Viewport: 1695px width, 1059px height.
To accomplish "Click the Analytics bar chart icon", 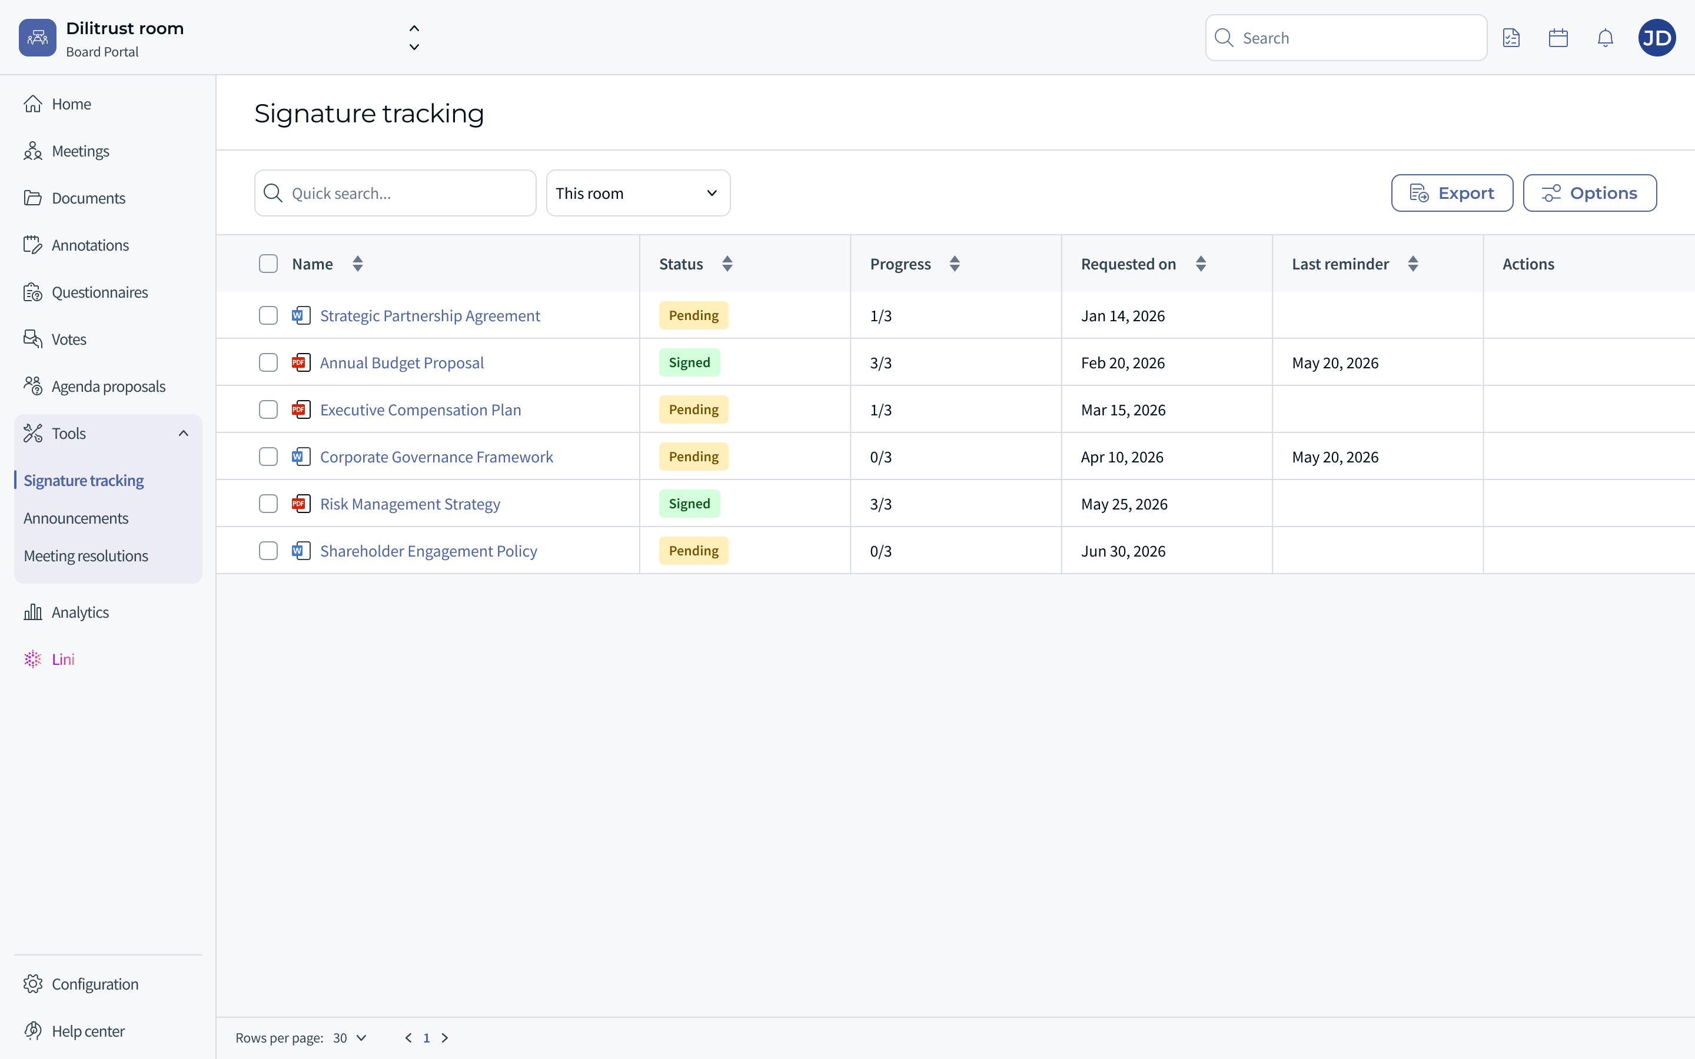I will (x=33, y=611).
